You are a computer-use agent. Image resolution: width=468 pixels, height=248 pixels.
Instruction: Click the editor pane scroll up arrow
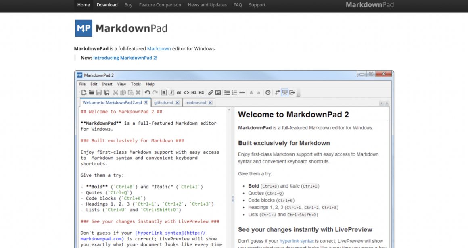(x=229, y=110)
